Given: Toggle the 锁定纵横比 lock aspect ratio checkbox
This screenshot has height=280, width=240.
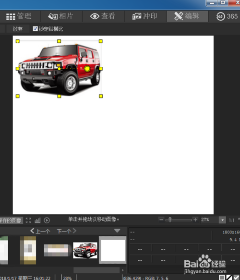Looking at the screenshot, I should tap(36, 28).
